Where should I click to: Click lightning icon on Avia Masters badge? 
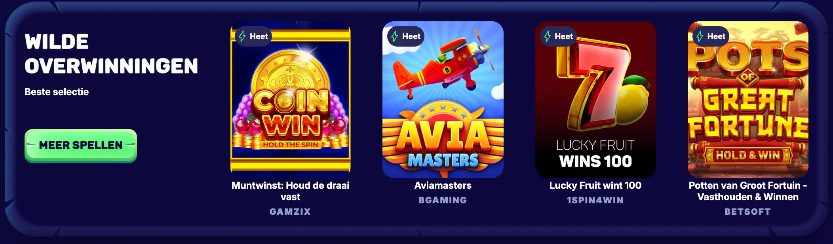[395, 36]
